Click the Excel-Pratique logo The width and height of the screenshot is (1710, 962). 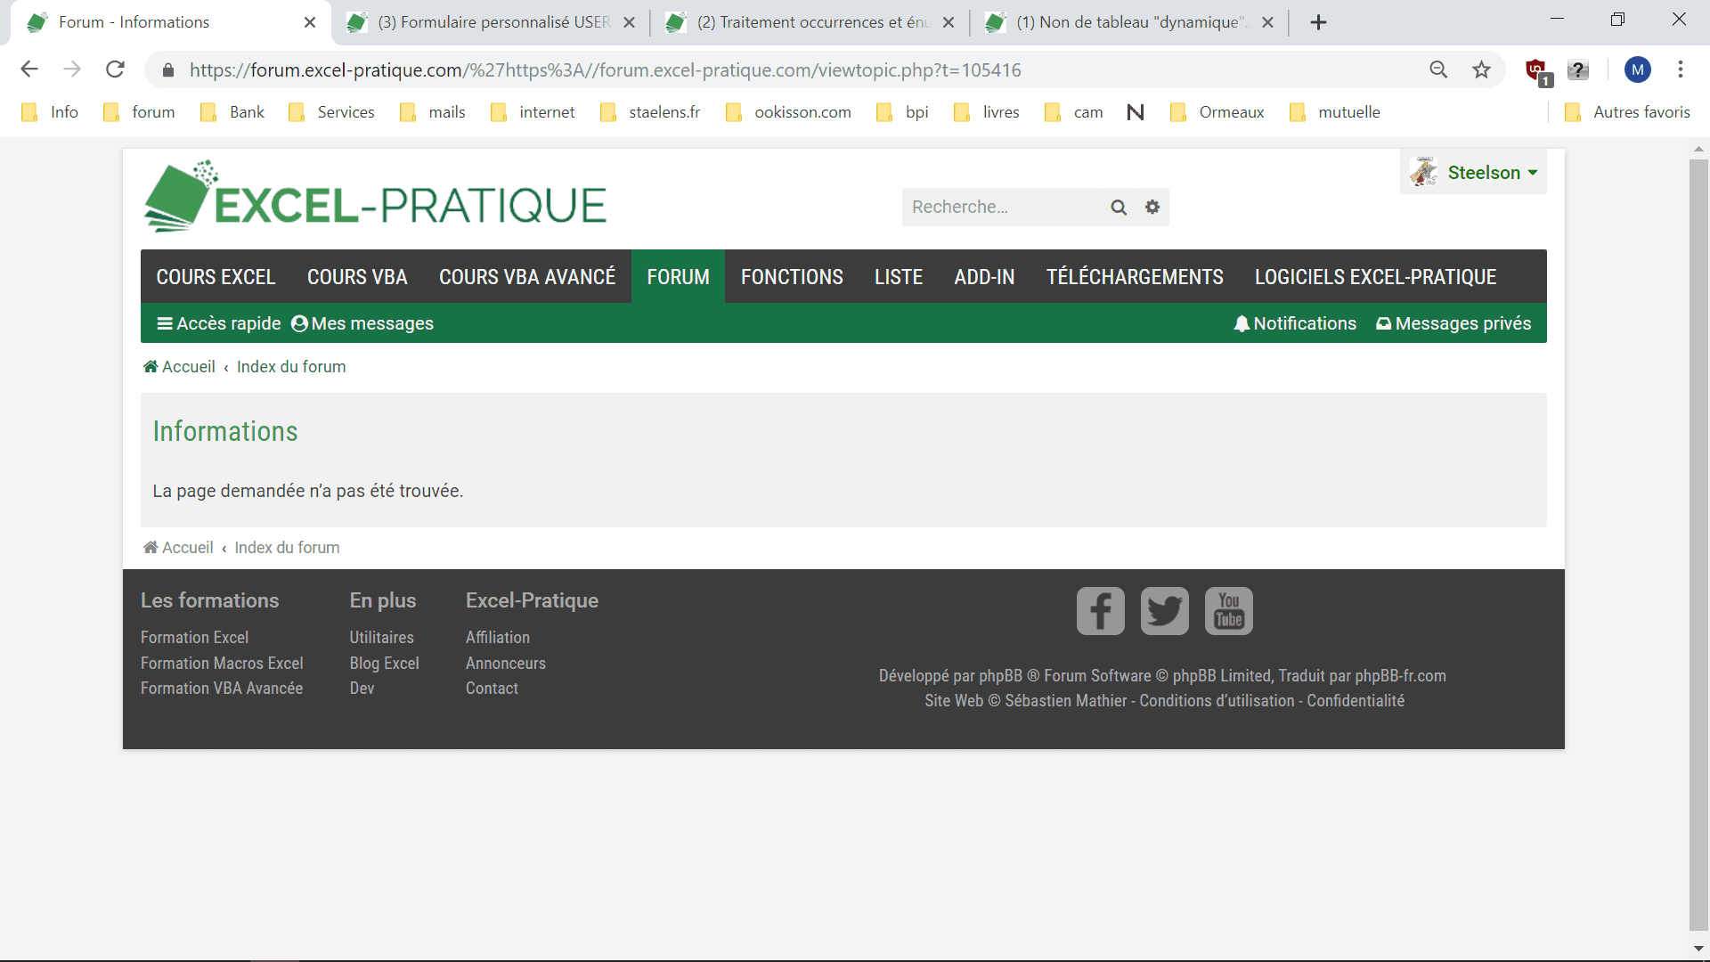click(375, 198)
